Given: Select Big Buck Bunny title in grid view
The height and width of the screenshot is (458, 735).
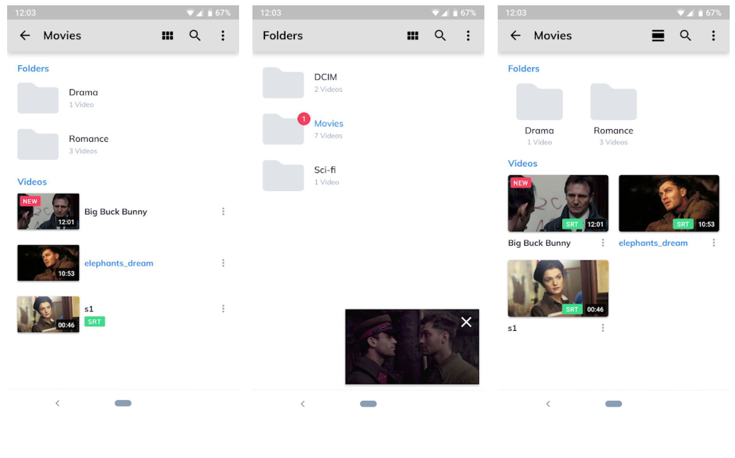Looking at the screenshot, I should [539, 243].
